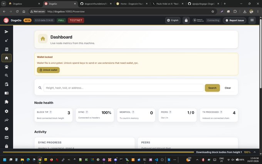Show hidden system tray icons chevron

coord(197,160)
